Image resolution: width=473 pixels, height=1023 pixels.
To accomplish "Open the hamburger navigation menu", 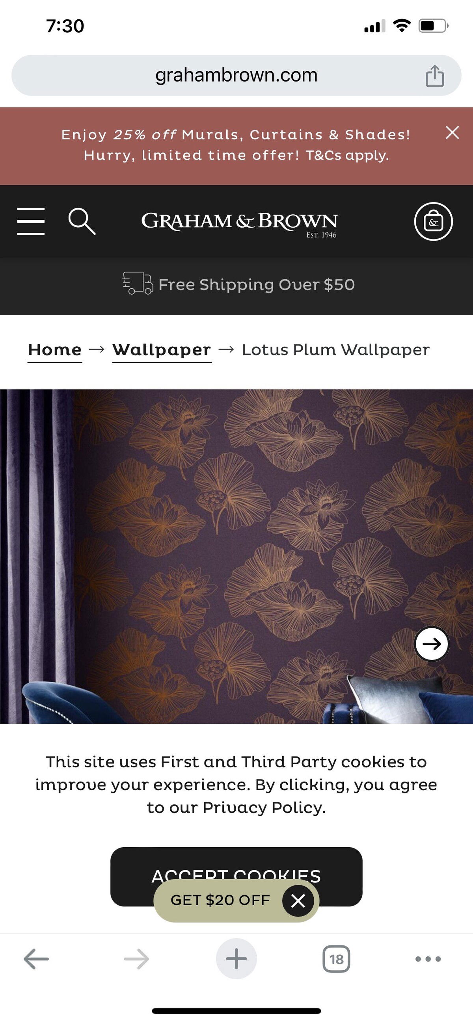I will tap(31, 221).
